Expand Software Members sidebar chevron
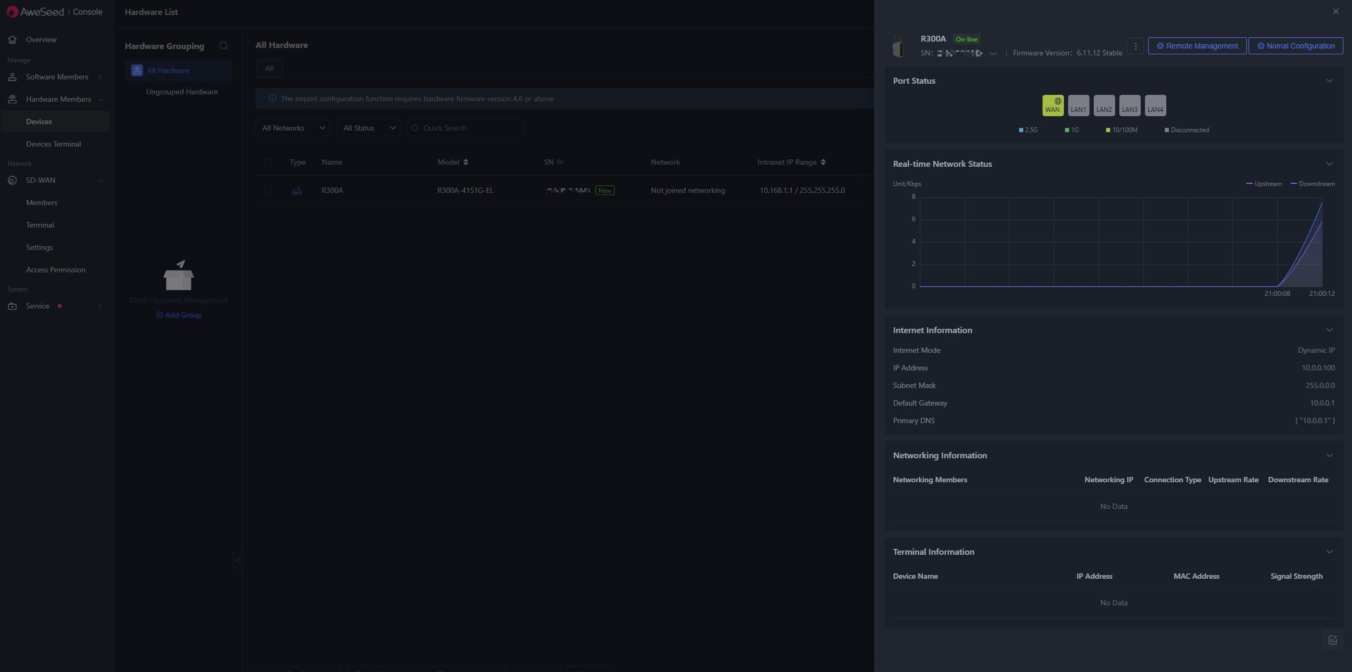Viewport: 1352px width, 672px height. 100,77
